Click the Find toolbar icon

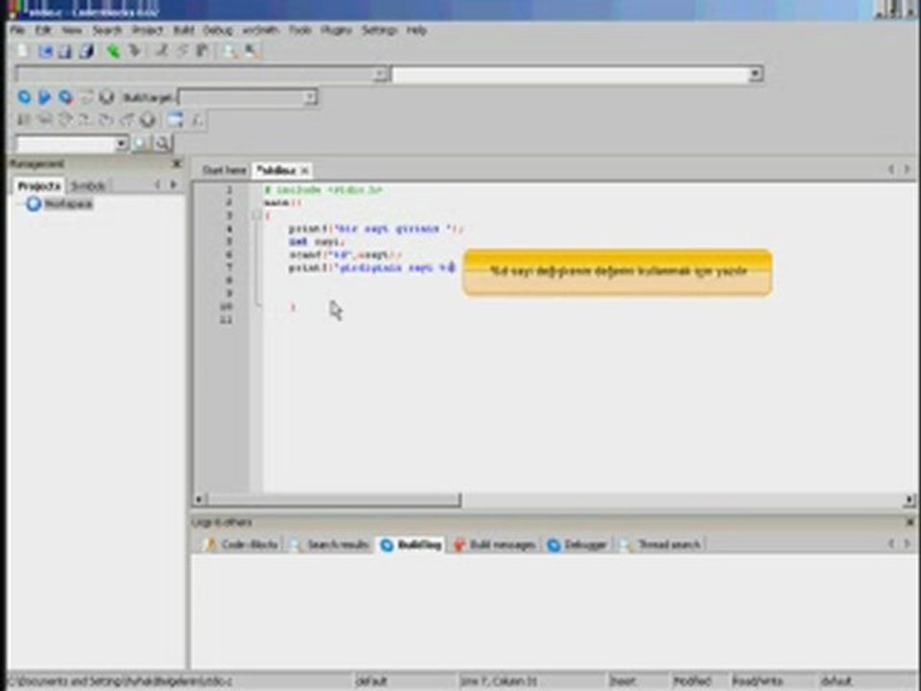[x=229, y=51]
